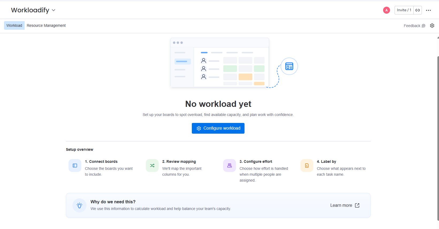Click the external link icon after Learn more
The width and height of the screenshot is (439, 229).
pos(357,205)
